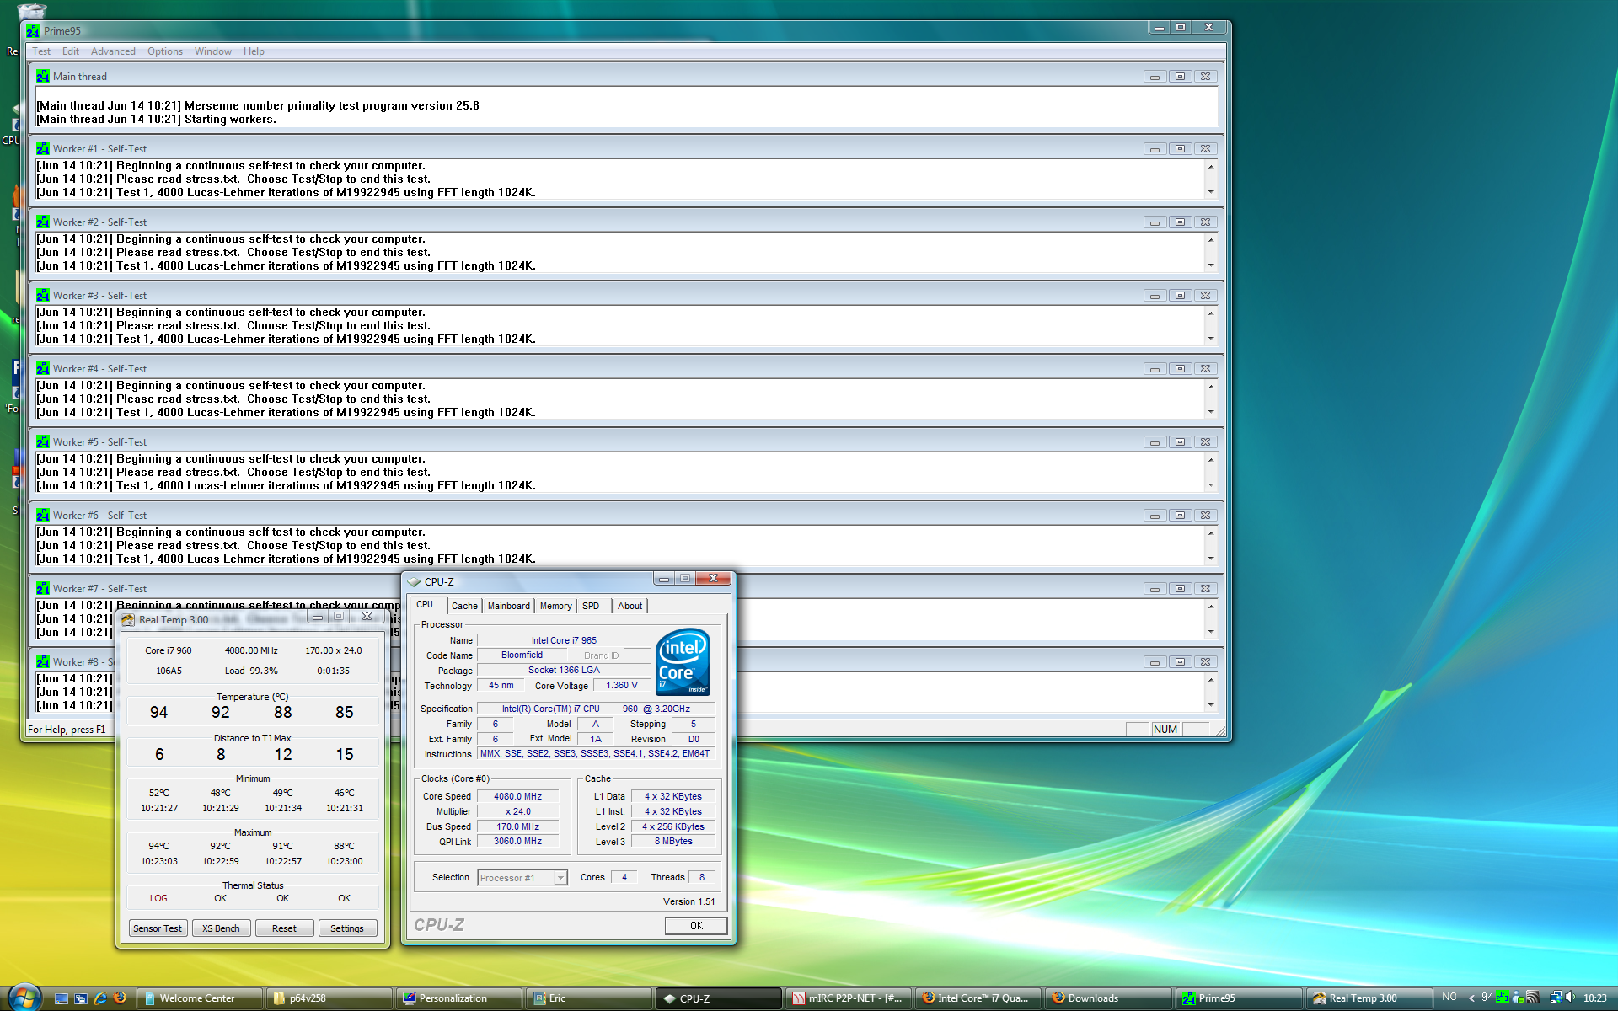Click the down scroll arrow in Worker #1
Viewport: 1618px width, 1011px height.
point(1211,192)
